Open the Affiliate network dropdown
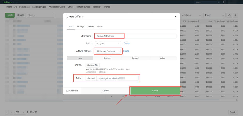 click(108, 51)
